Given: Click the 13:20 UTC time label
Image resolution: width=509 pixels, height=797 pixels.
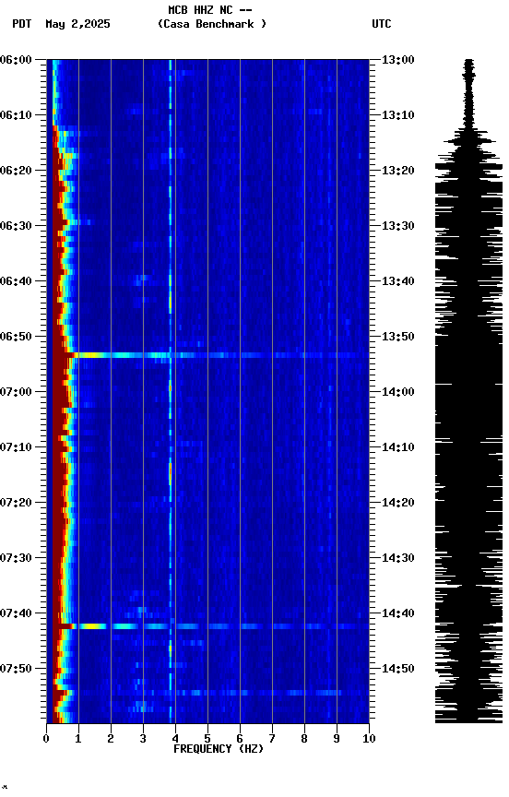Looking at the screenshot, I should (x=398, y=171).
